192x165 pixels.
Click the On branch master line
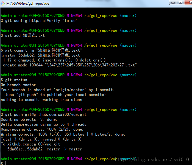click(18, 85)
